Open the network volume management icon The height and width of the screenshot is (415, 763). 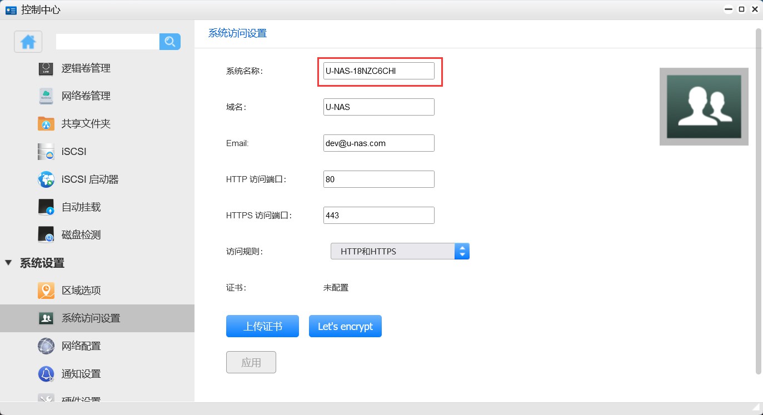(46, 96)
